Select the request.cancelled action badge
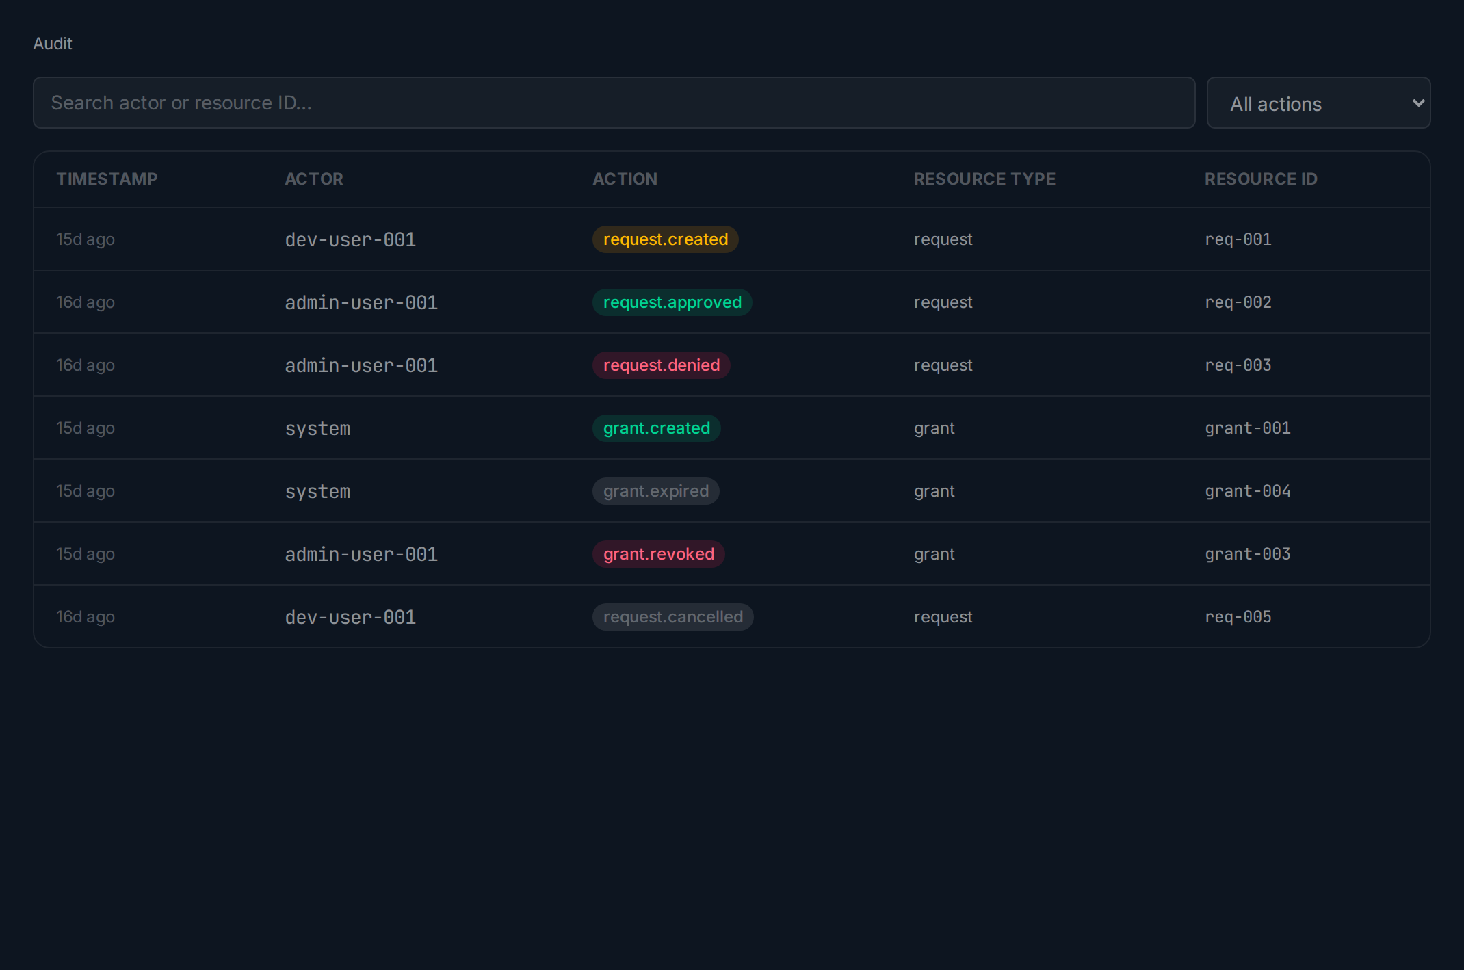The width and height of the screenshot is (1464, 970). click(x=672, y=617)
